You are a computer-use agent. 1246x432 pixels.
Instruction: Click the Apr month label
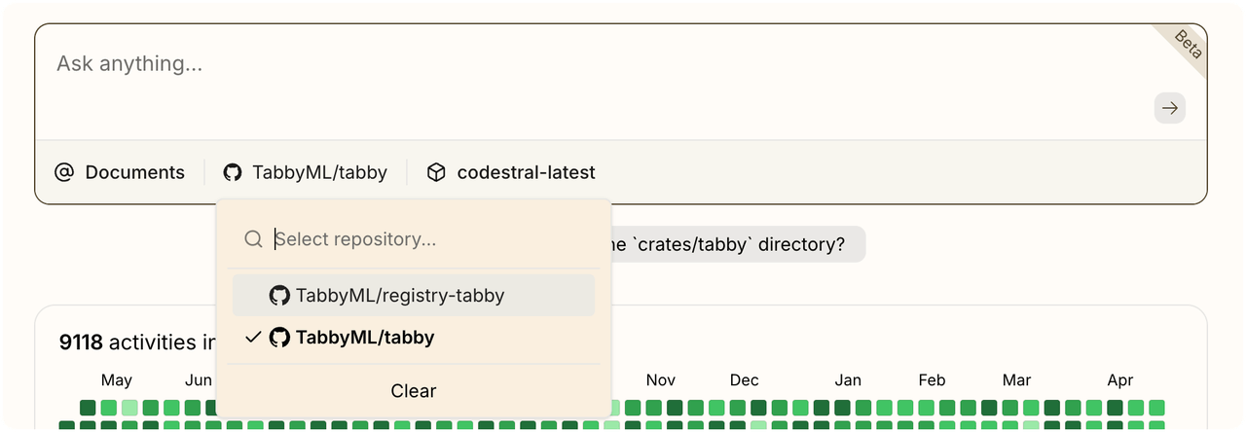tap(1120, 379)
